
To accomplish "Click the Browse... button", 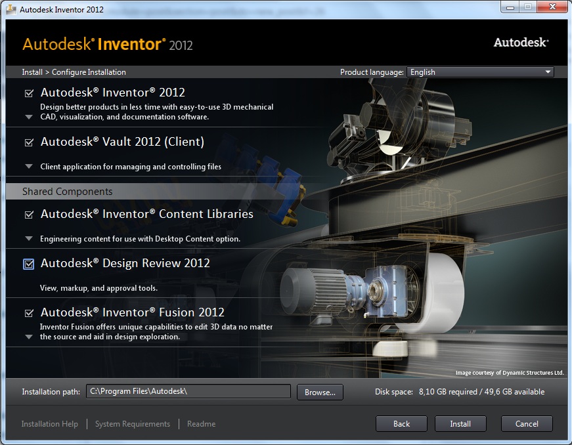I will pos(320,392).
